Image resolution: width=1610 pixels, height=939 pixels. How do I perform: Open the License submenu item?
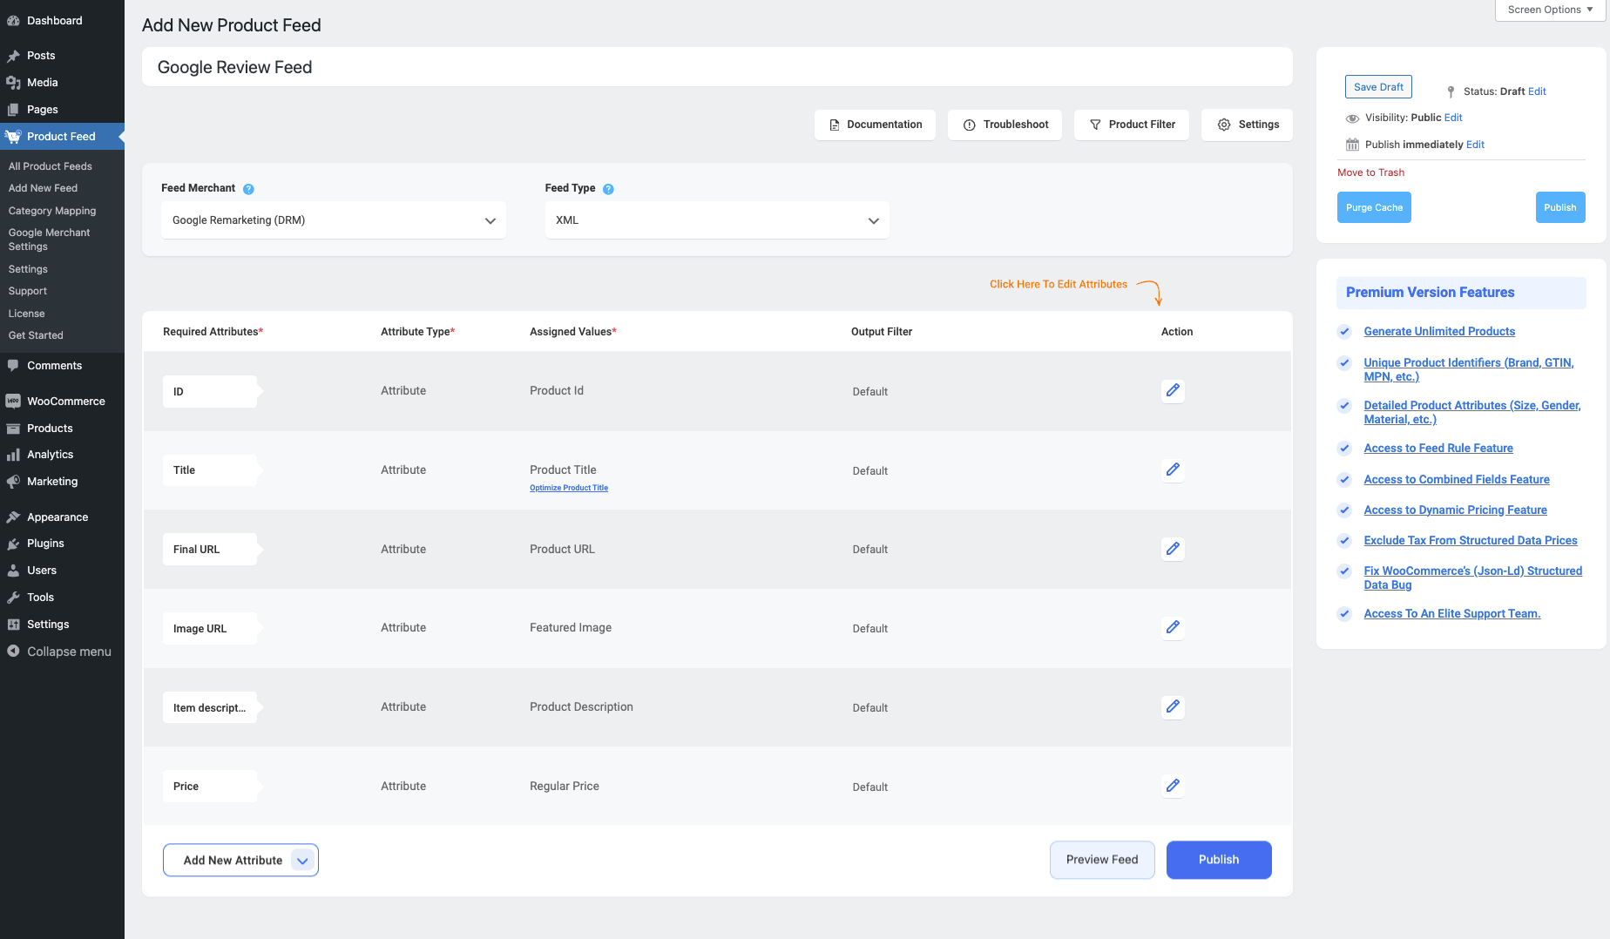pos(26,314)
